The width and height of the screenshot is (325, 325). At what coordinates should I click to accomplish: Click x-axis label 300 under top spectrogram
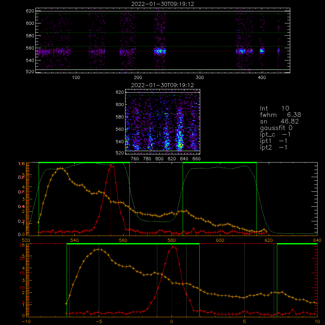(200, 78)
